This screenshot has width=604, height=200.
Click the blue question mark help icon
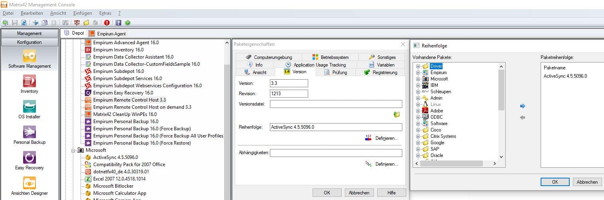pyautogui.click(x=118, y=23)
